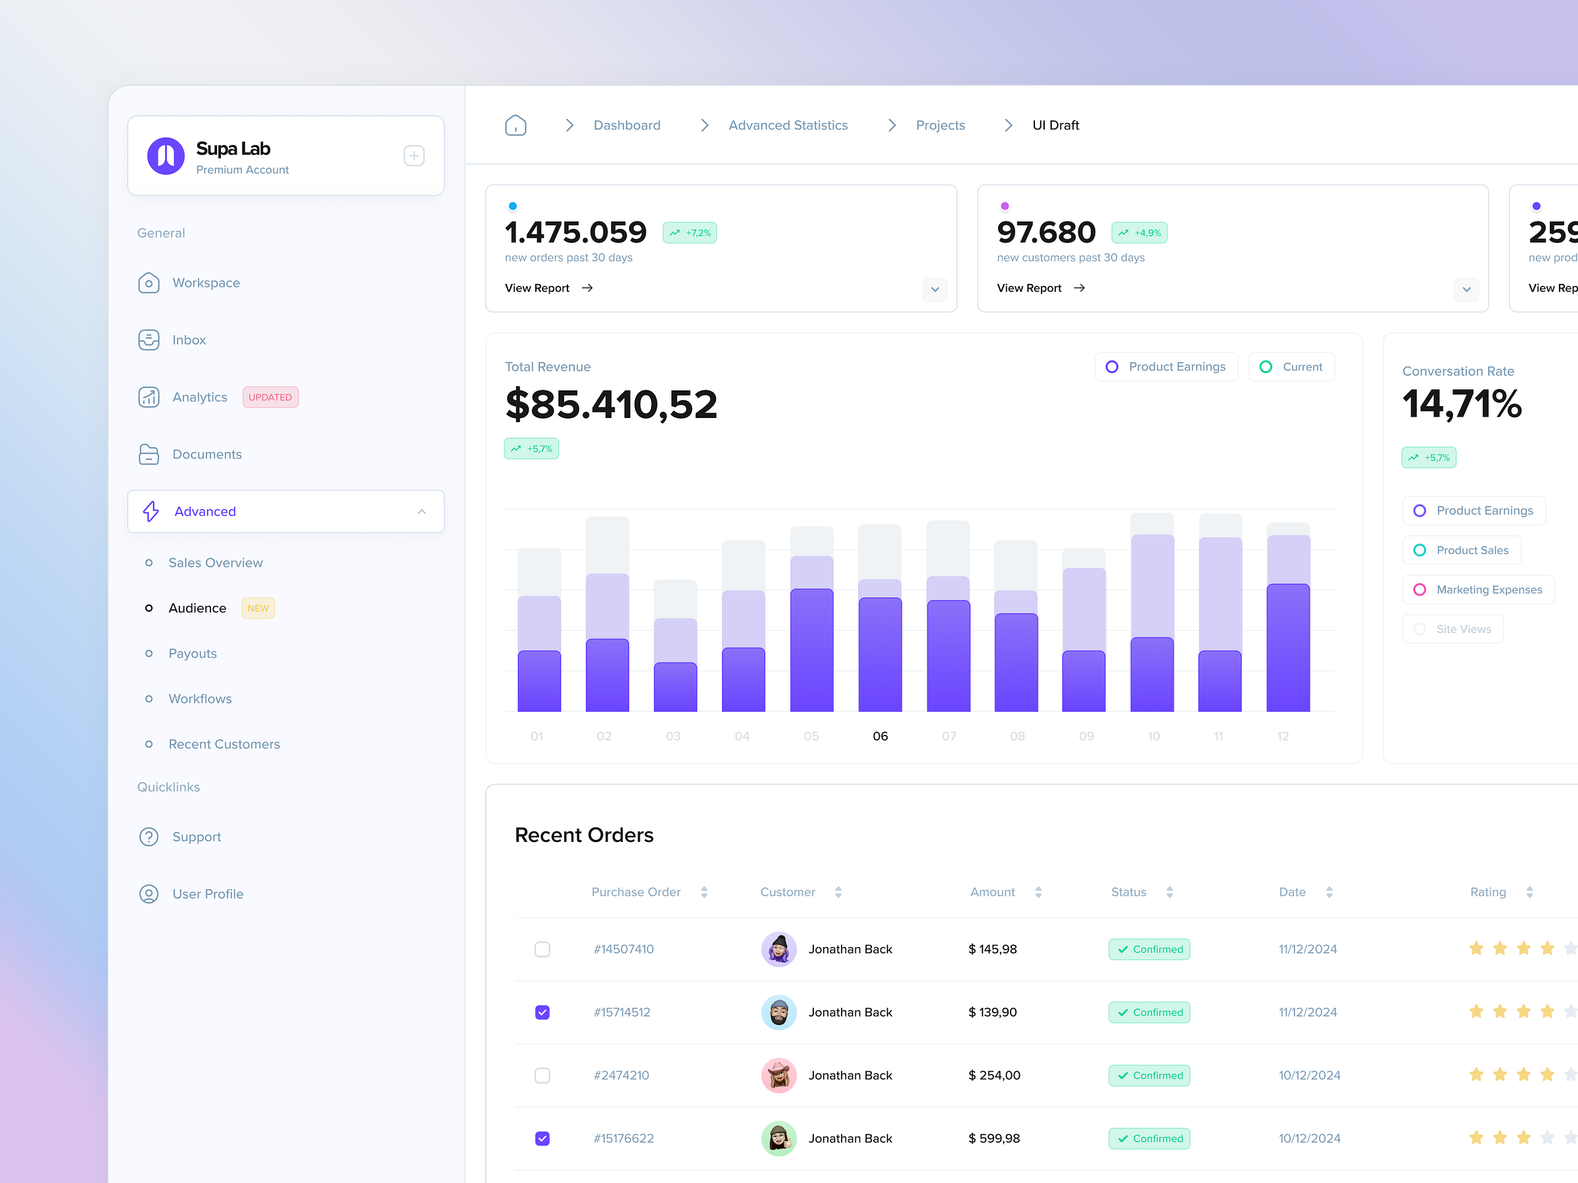Open Support via the question mark icon

tap(149, 837)
